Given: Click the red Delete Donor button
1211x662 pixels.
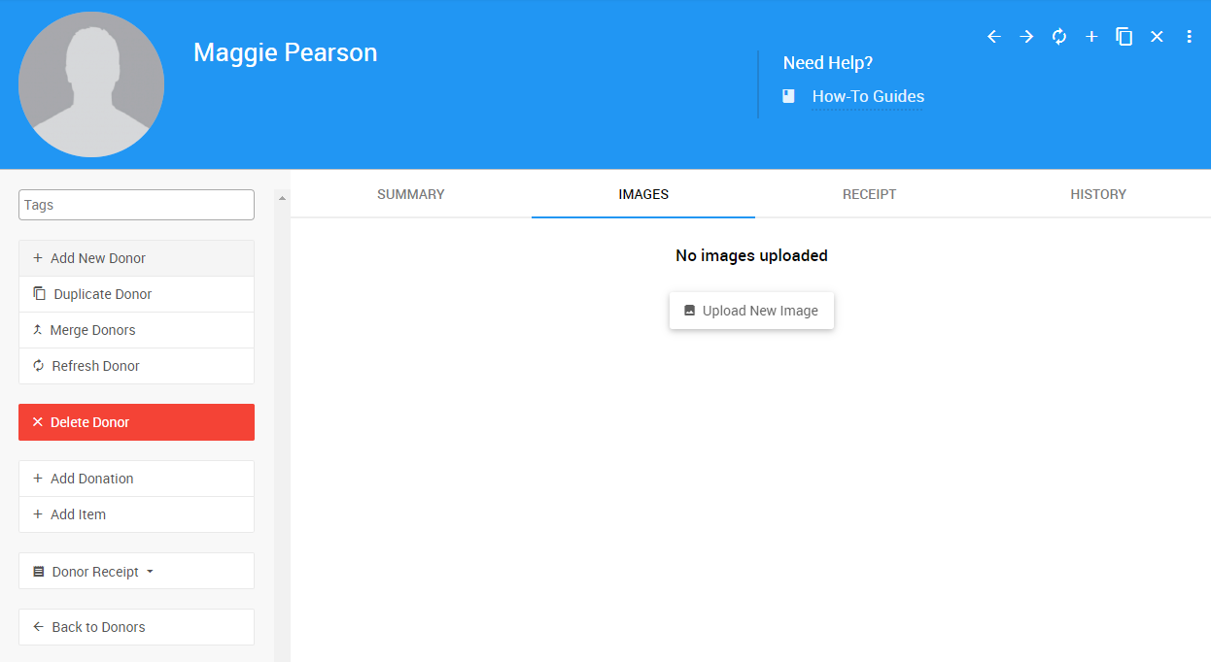Looking at the screenshot, I should click(136, 422).
